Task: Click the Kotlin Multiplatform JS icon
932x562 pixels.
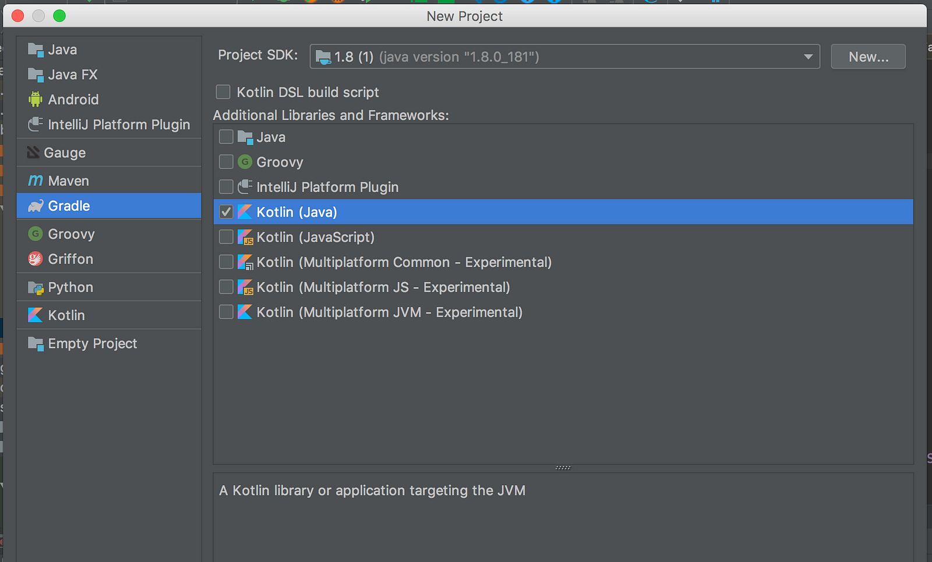Action: coord(245,287)
